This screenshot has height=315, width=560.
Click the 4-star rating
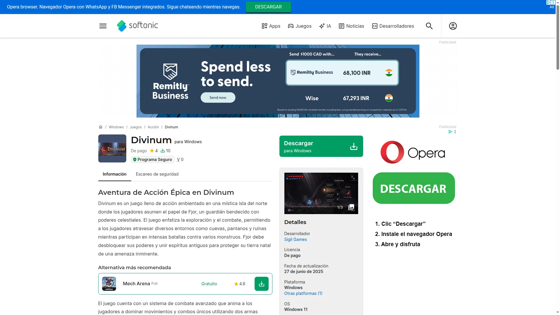tap(154, 151)
